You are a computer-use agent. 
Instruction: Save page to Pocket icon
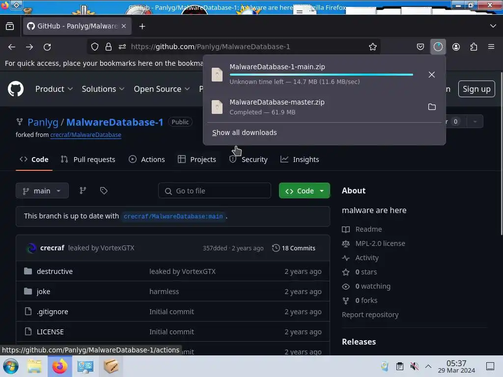click(x=420, y=47)
